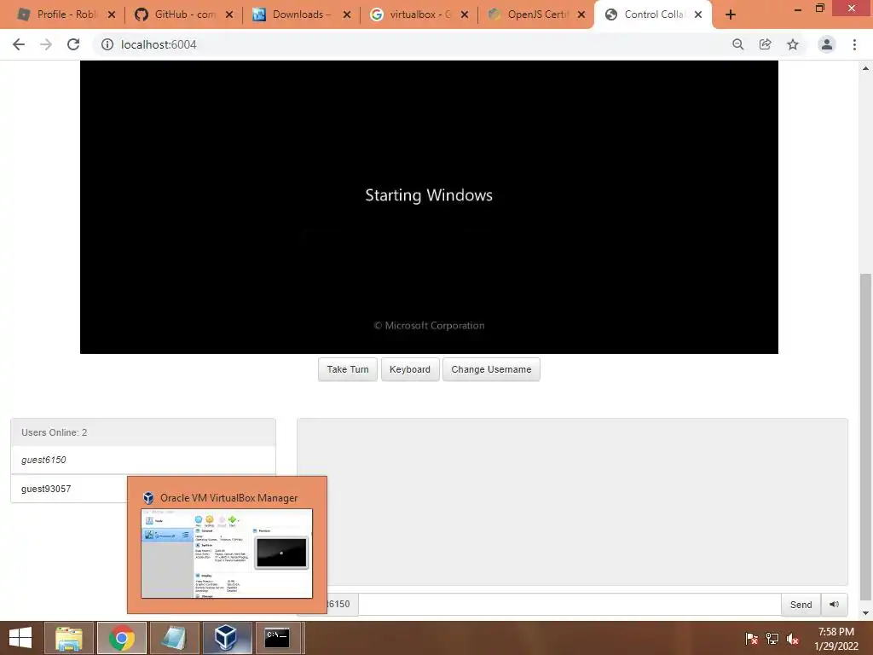Close the Control Collab tab
The image size is (873, 655).
[x=698, y=15]
